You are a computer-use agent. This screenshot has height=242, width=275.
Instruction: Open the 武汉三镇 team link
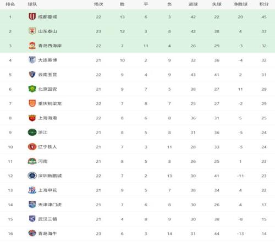(47, 219)
